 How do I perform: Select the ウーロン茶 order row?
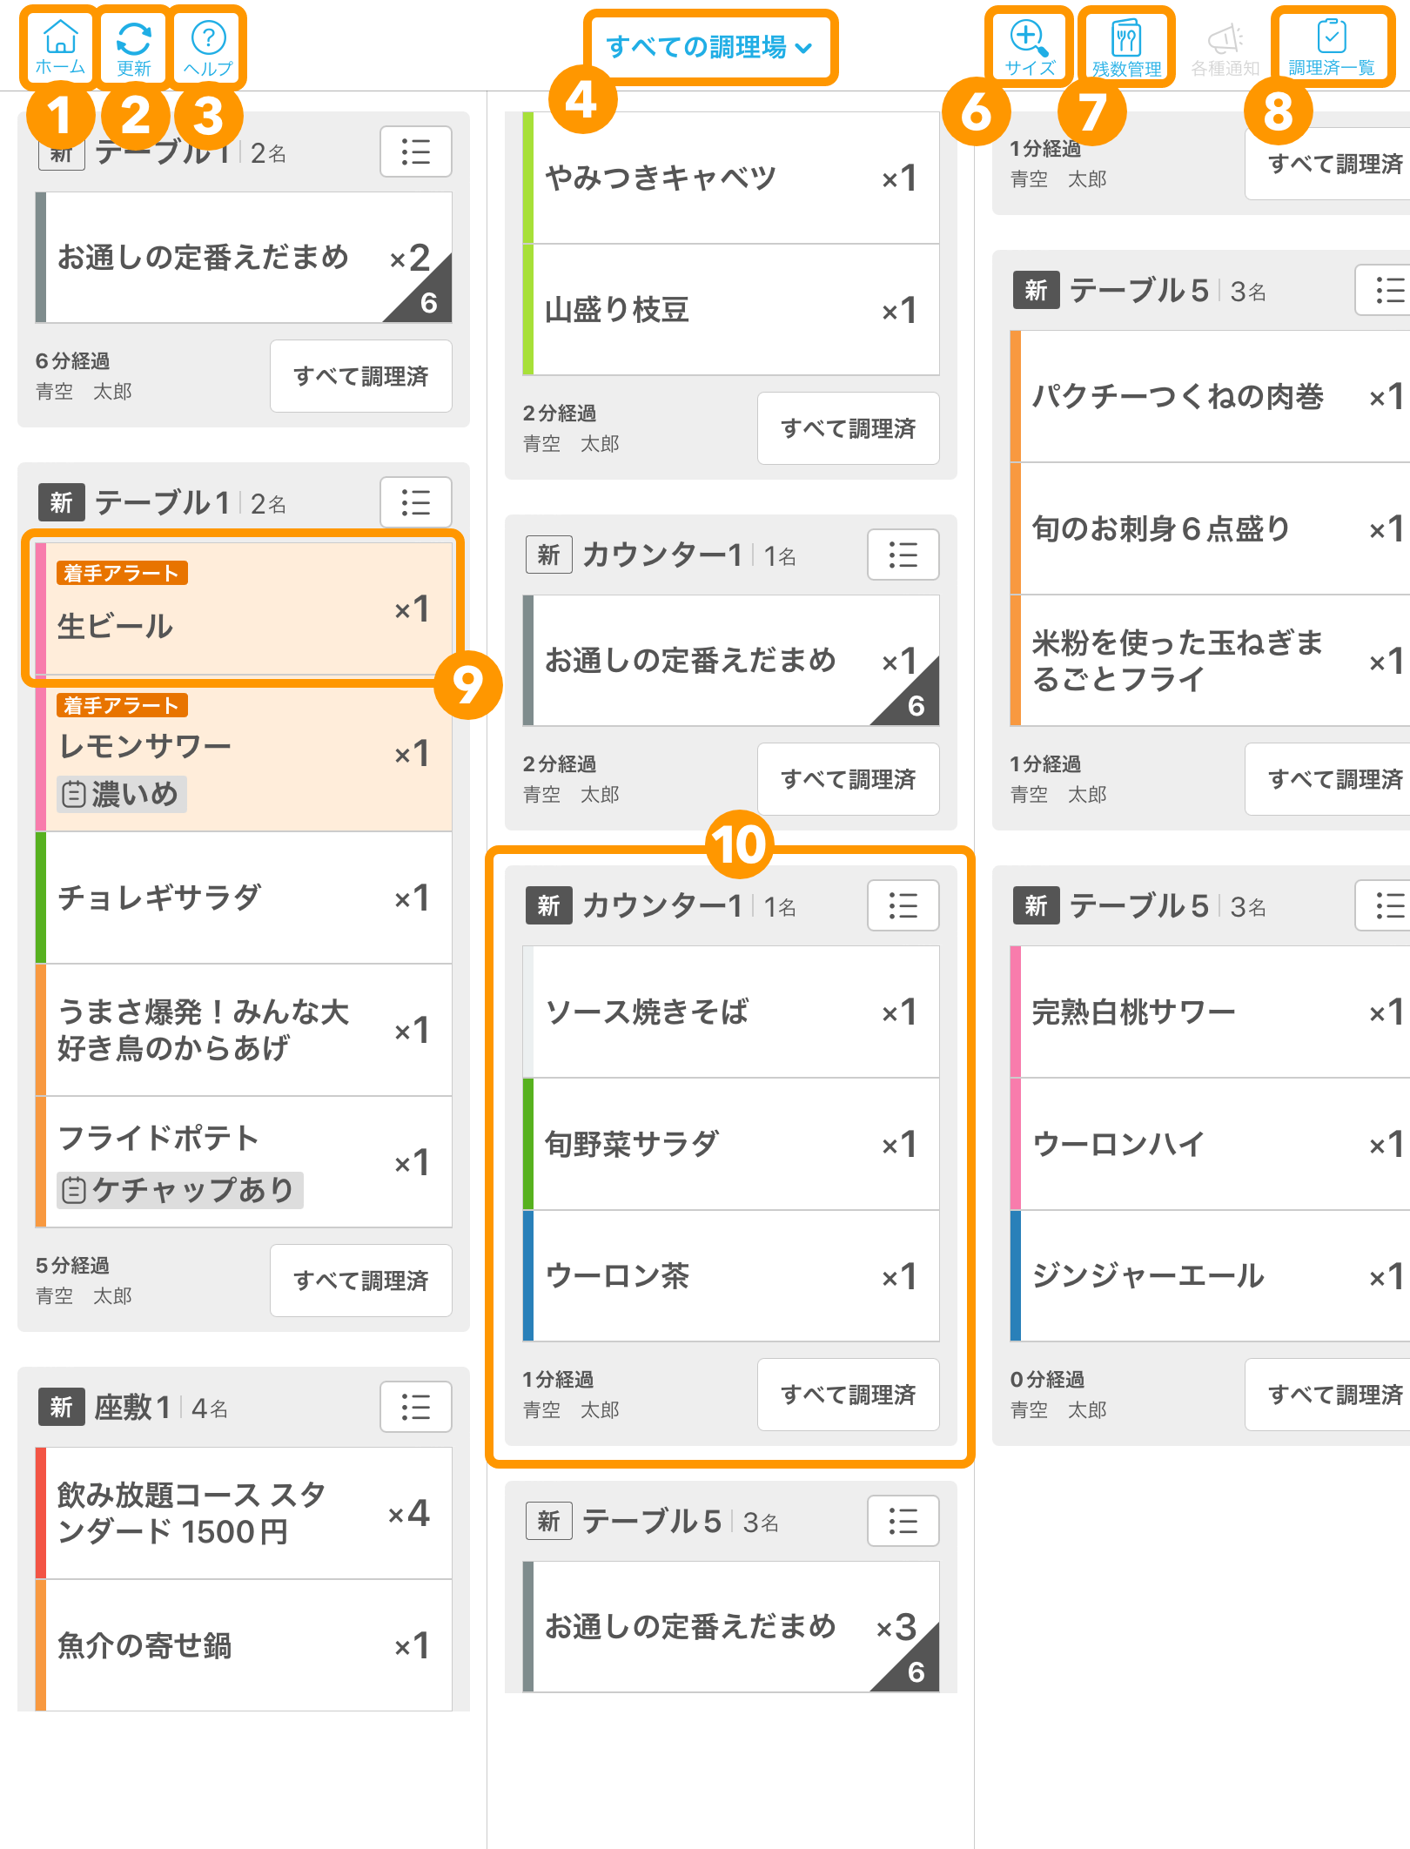point(731,1276)
